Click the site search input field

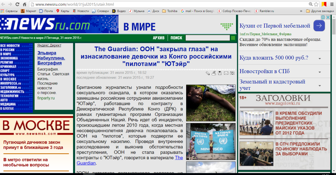(208, 38)
